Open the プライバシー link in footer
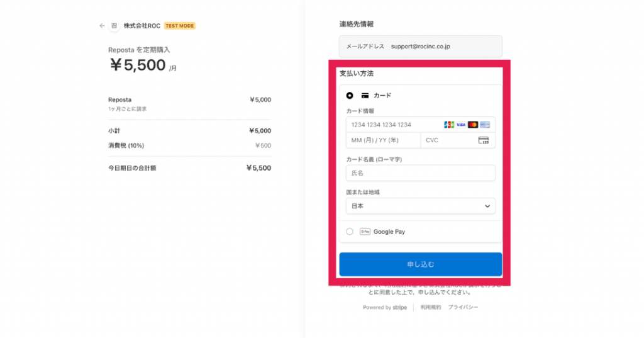 tap(463, 307)
